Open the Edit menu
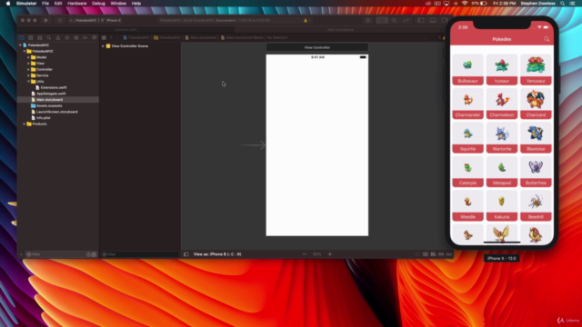Viewport: 582px width, 327px height. (x=58, y=4)
